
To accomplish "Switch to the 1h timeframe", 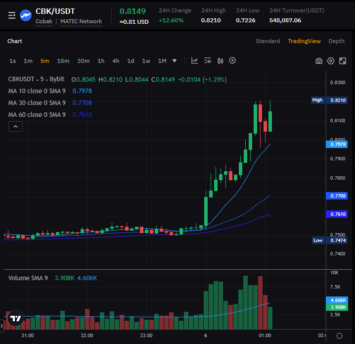I will coord(101,61).
